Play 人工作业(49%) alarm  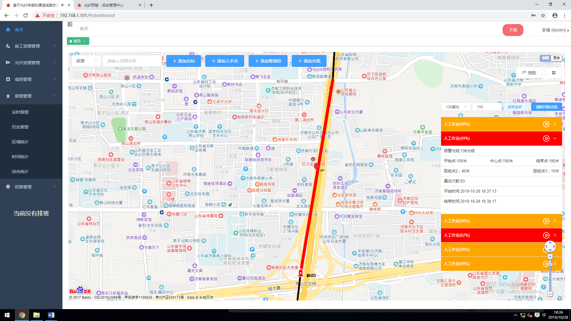pos(546,139)
